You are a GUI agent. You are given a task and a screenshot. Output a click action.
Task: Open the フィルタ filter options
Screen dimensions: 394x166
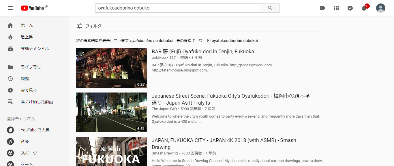(89, 26)
